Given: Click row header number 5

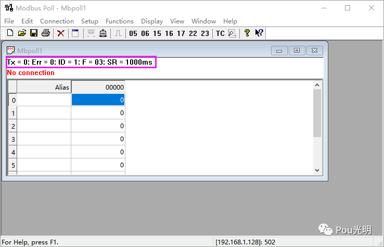Looking at the screenshot, I should coord(12,165).
